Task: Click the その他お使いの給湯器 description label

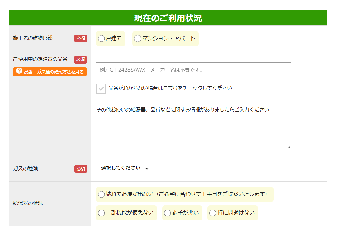Action: coord(182,110)
